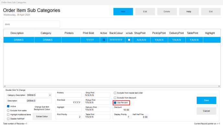The width and height of the screenshot is (223, 125).
Task: Open Help
Action: [189, 12]
